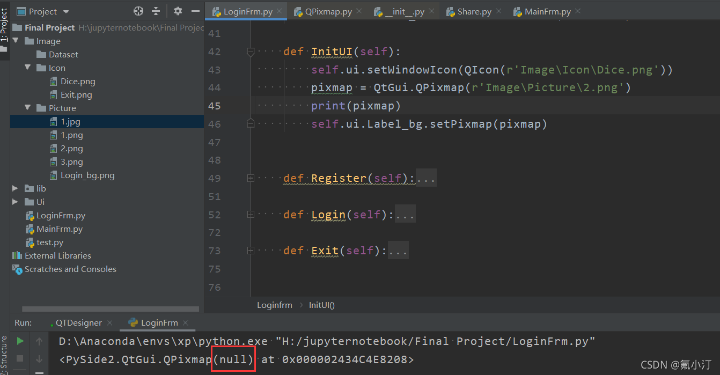Viewport: 720px width, 375px height.
Task: Select 1.png in Picture folder
Action: coord(66,135)
